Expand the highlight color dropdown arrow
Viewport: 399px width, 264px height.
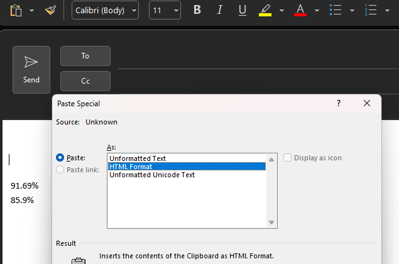pyautogui.click(x=281, y=11)
